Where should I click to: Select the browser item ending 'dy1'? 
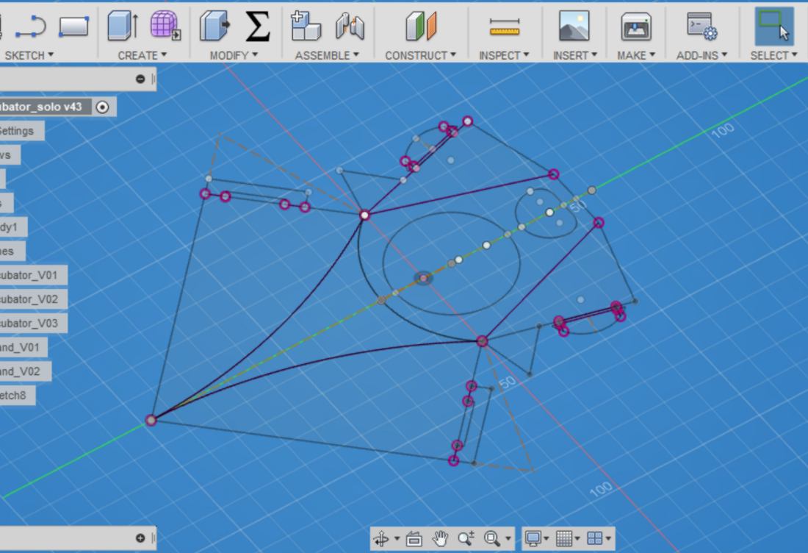(x=13, y=227)
